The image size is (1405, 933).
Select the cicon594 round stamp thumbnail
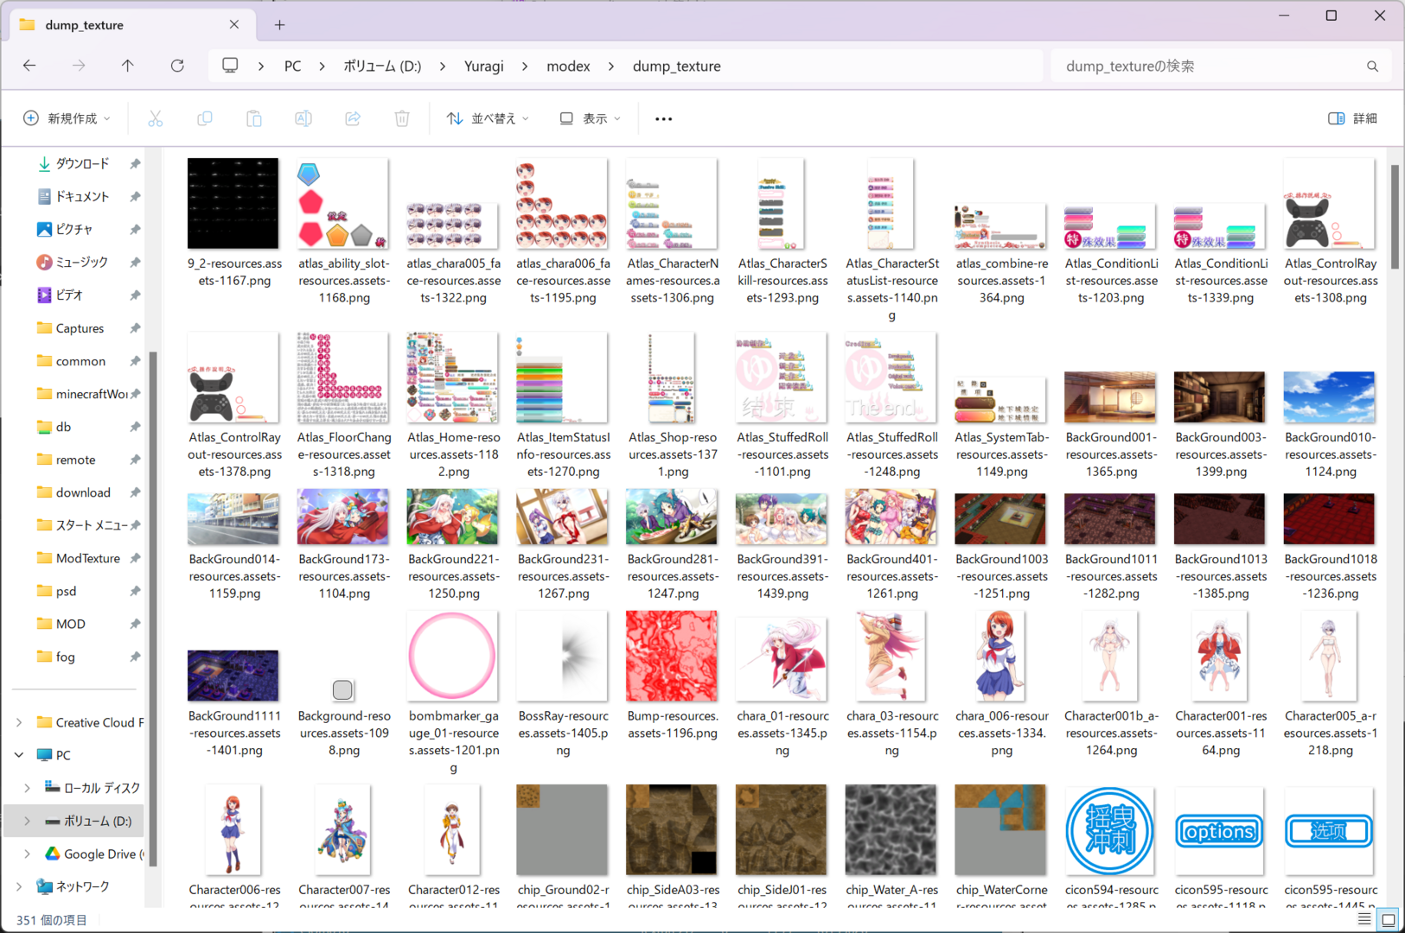click(x=1110, y=831)
